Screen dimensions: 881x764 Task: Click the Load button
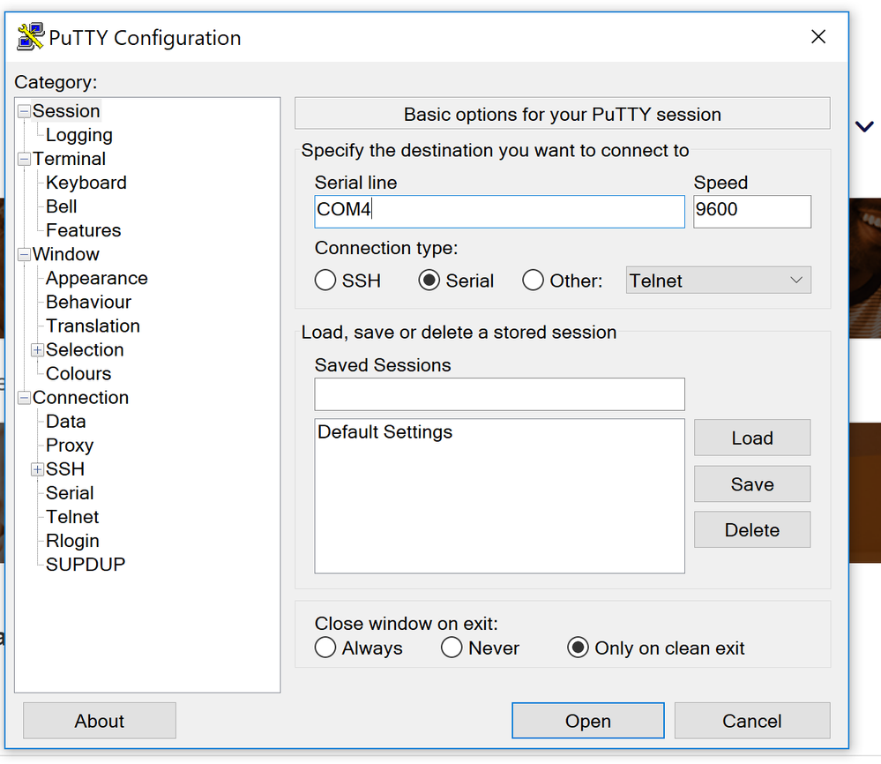point(751,438)
